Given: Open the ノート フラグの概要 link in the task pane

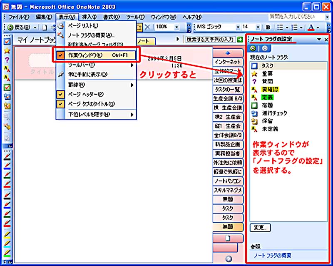Looking at the screenshot, I should pyautogui.click(x=273, y=255).
